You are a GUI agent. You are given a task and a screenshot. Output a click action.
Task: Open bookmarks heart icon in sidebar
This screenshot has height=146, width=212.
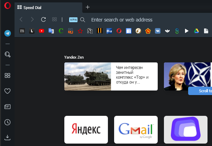(x=8, y=91)
